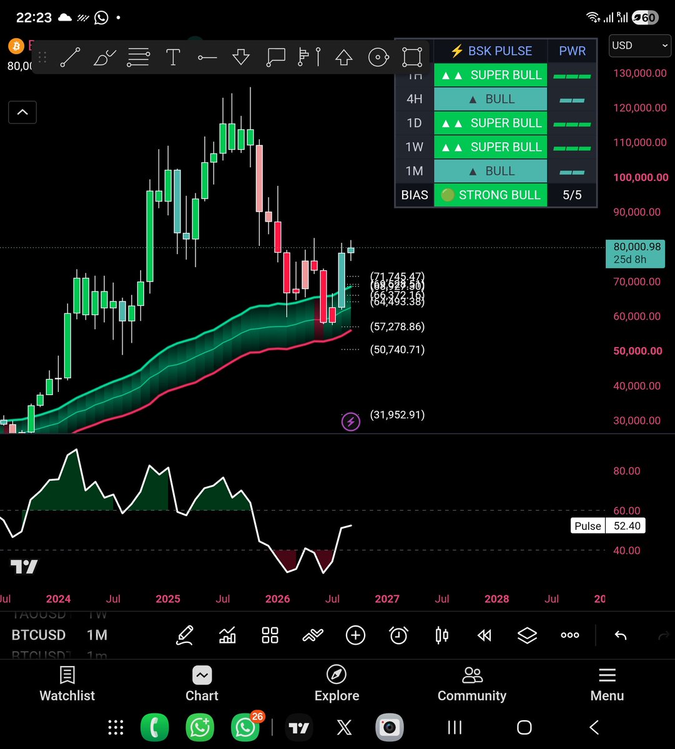The width and height of the screenshot is (675, 749).
Task: Tap the 1D SUPER BULL row
Action: pos(496,123)
